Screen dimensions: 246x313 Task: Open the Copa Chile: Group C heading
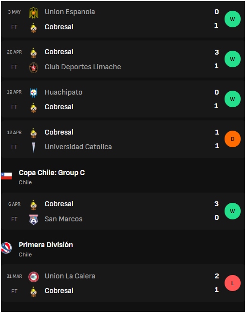point(52,173)
